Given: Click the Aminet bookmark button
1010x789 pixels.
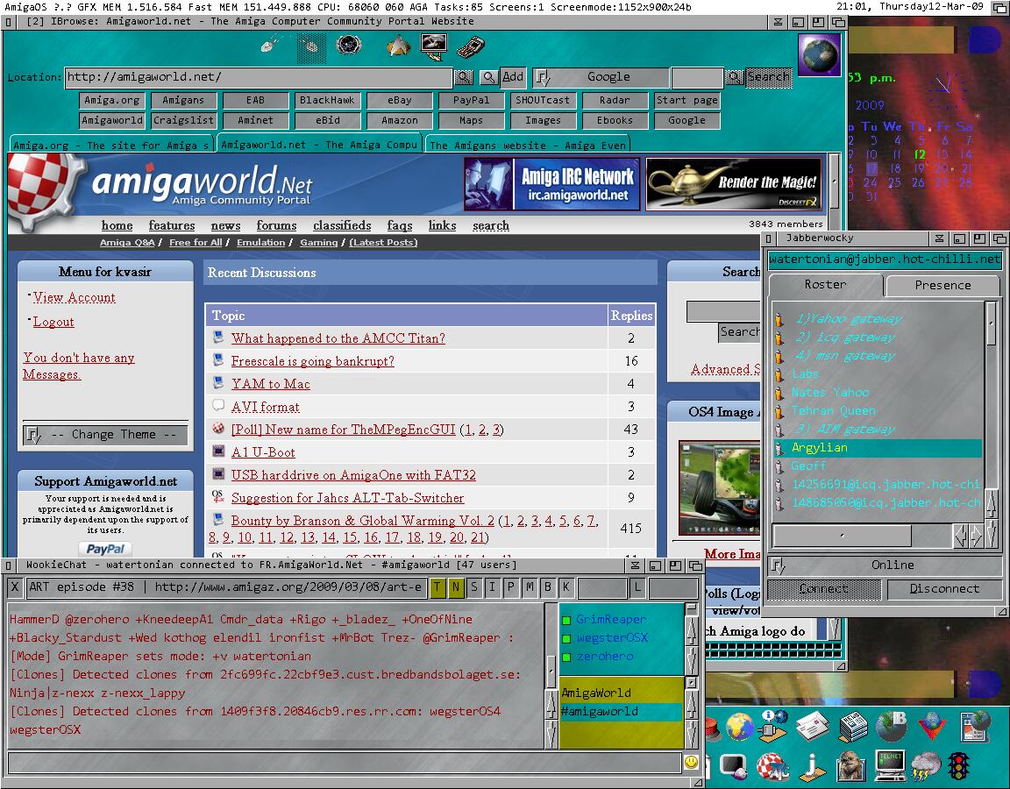Looking at the screenshot, I should point(256,120).
